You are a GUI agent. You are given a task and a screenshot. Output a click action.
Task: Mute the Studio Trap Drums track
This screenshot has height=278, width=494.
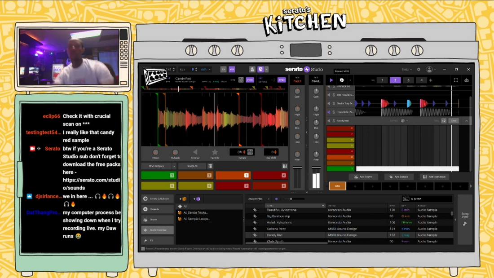tap(329, 104)
